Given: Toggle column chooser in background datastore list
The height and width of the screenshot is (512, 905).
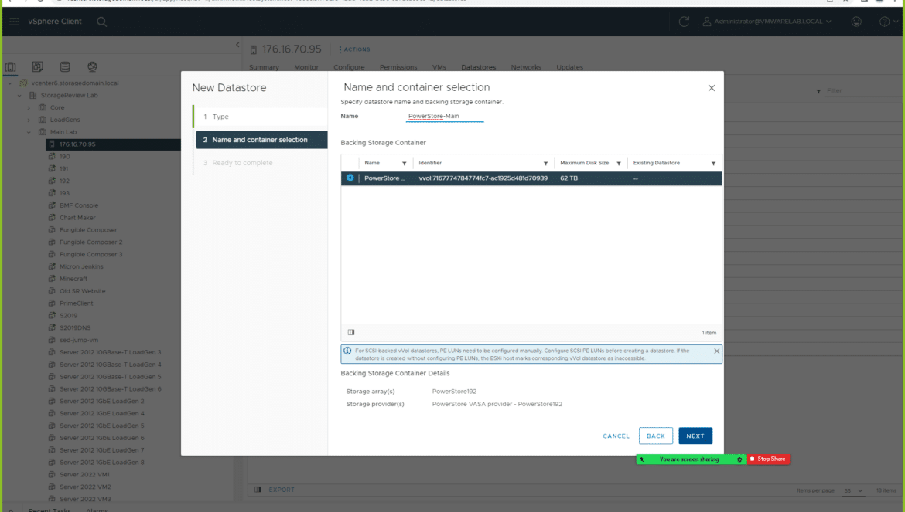Looking at the screenshot, I should tap(258, 490).
